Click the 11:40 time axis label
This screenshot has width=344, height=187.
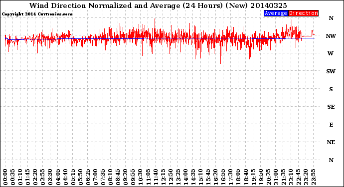[156, 177]
